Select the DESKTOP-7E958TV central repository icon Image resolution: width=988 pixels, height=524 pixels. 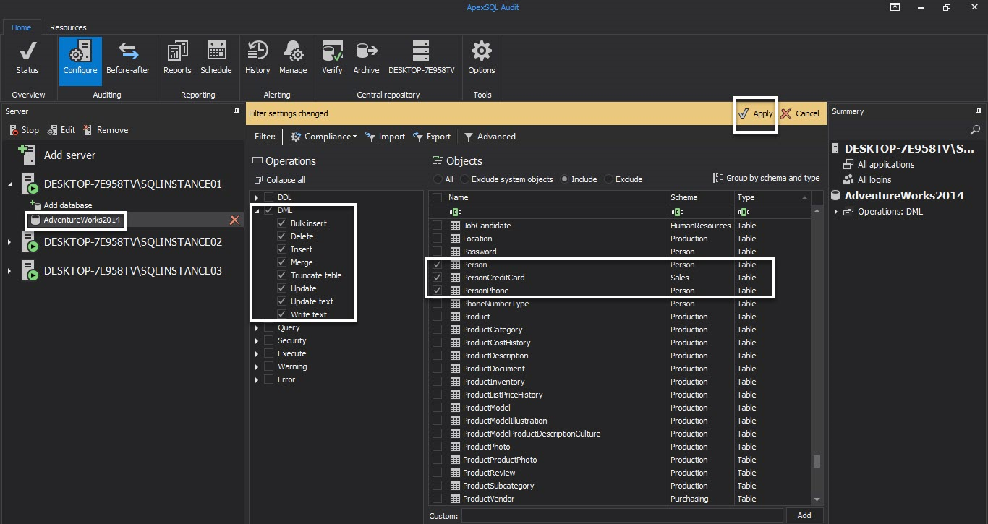tap(421, 59)
